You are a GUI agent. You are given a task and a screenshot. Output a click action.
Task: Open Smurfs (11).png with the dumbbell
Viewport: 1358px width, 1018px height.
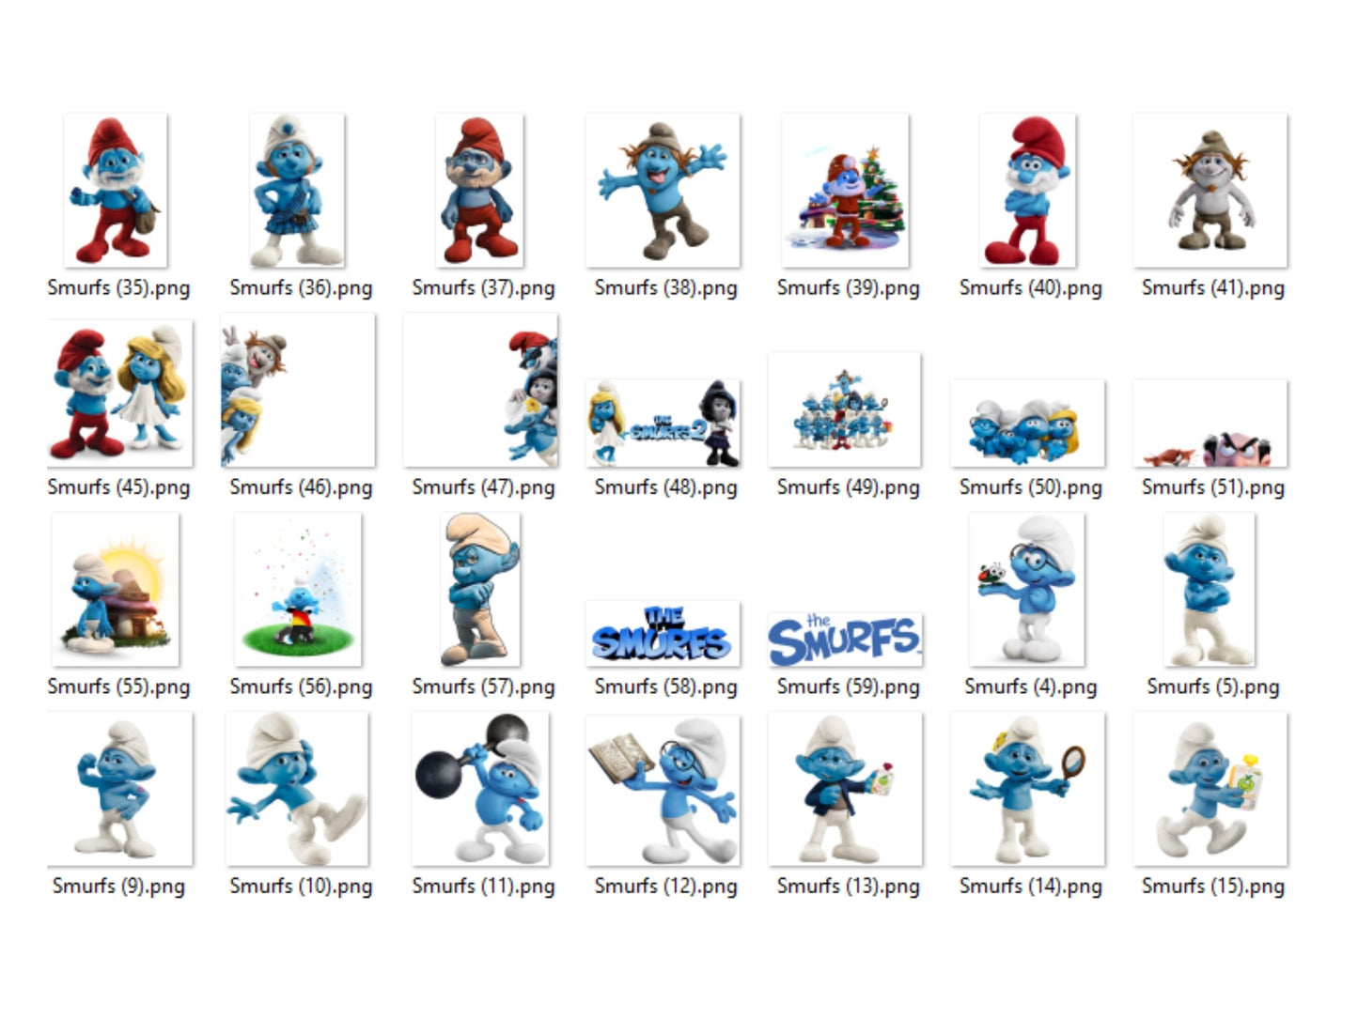point(480,789)
